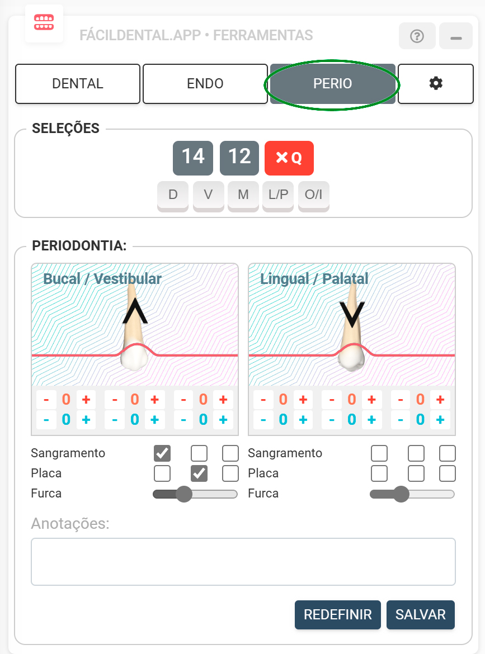Select the L/P surface button

point(279,195)
